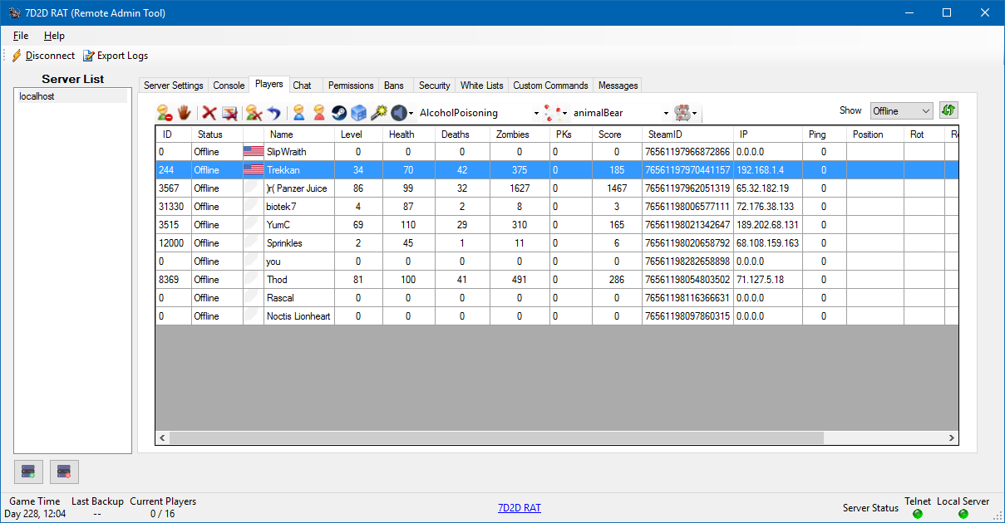The image size is (1005, 523).
Task: Click the blue cube icon in toolbar
Action: point(358,113)
